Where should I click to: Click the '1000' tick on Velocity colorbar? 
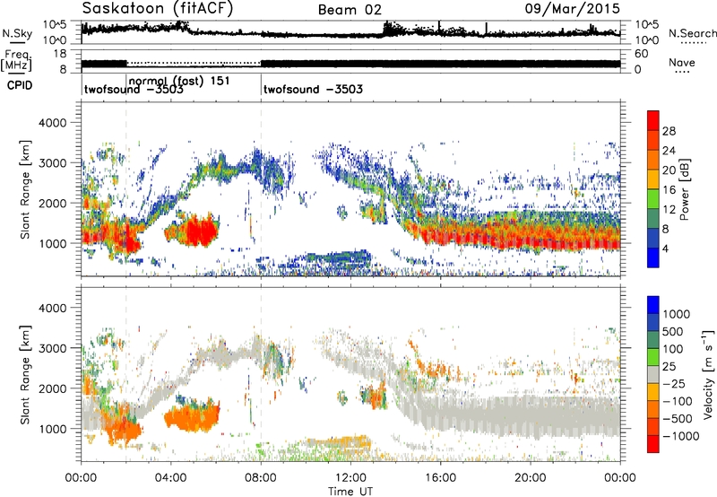coord(677,314)
